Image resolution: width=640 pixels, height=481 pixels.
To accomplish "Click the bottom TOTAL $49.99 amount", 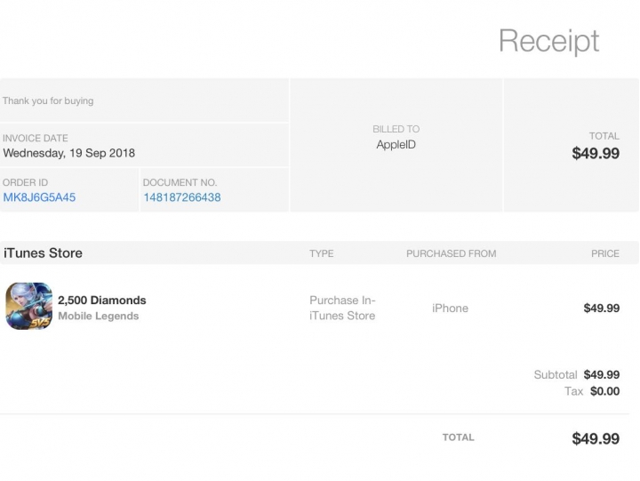I will pos(596,438).
